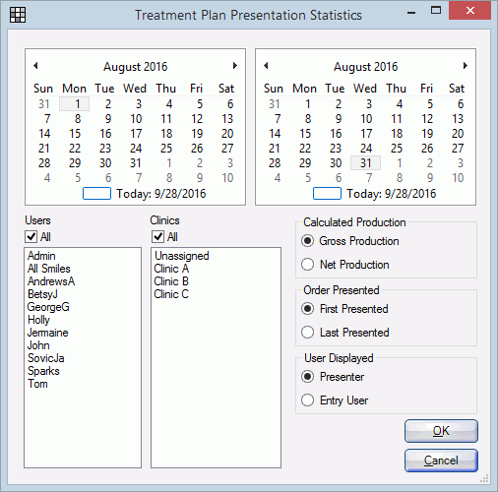Pick August 15 in the left calendar
Screen dimensions: 498x492
pyautogui.click(x=75, y=134)
